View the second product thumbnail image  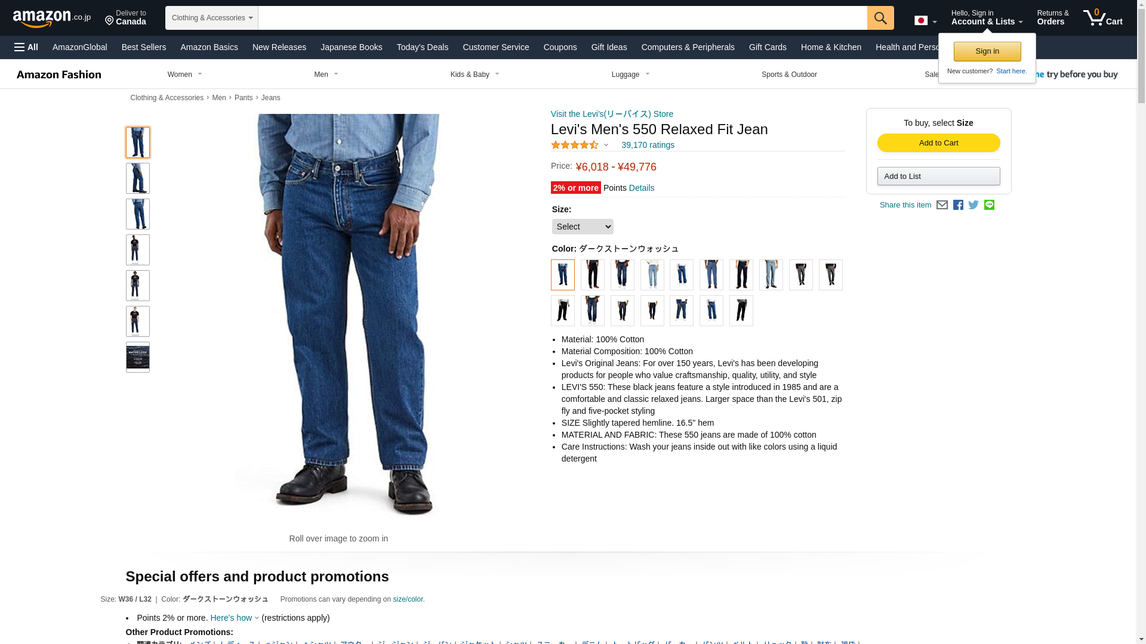[137, 178]
